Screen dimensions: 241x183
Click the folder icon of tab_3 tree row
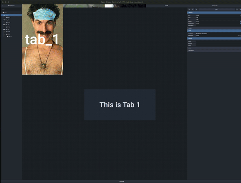[5, 24]
